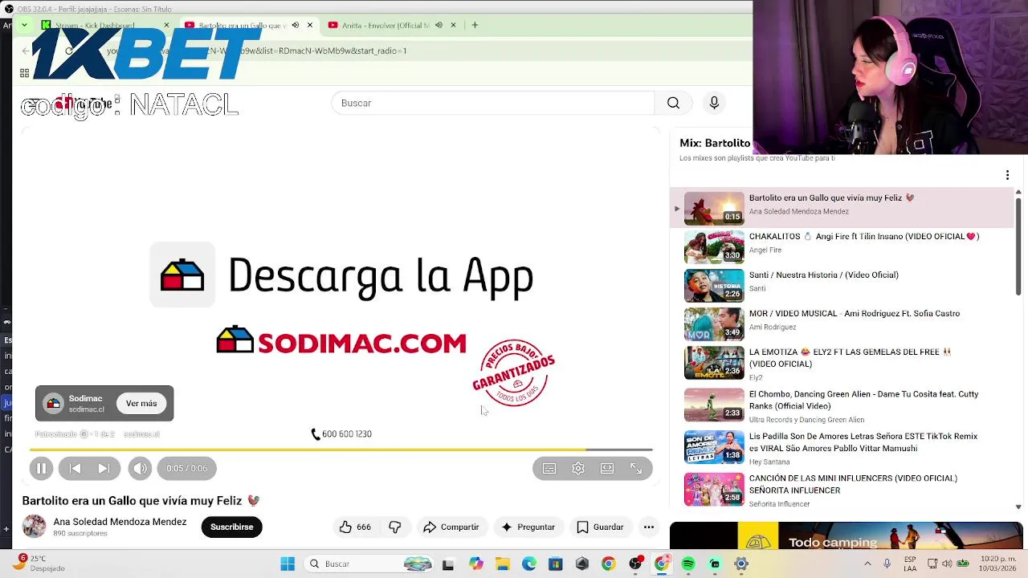Open File Explorer from the taskbar

coord(502,564)
